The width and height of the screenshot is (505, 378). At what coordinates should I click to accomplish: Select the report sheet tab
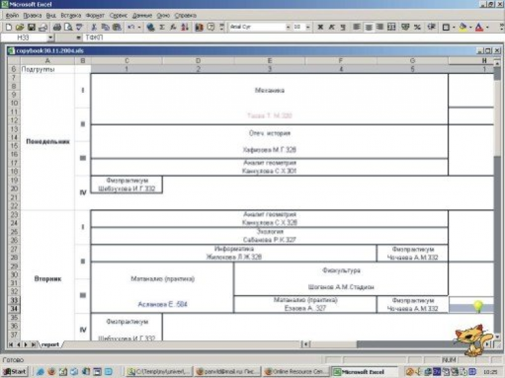[x=50, y=344]
